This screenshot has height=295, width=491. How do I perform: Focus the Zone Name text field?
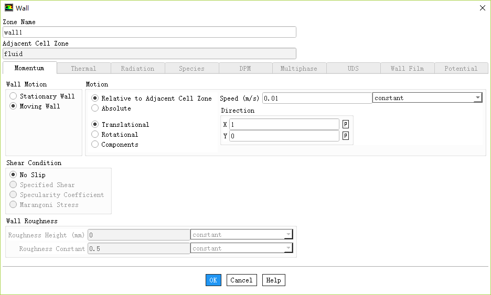click(150, 32)
